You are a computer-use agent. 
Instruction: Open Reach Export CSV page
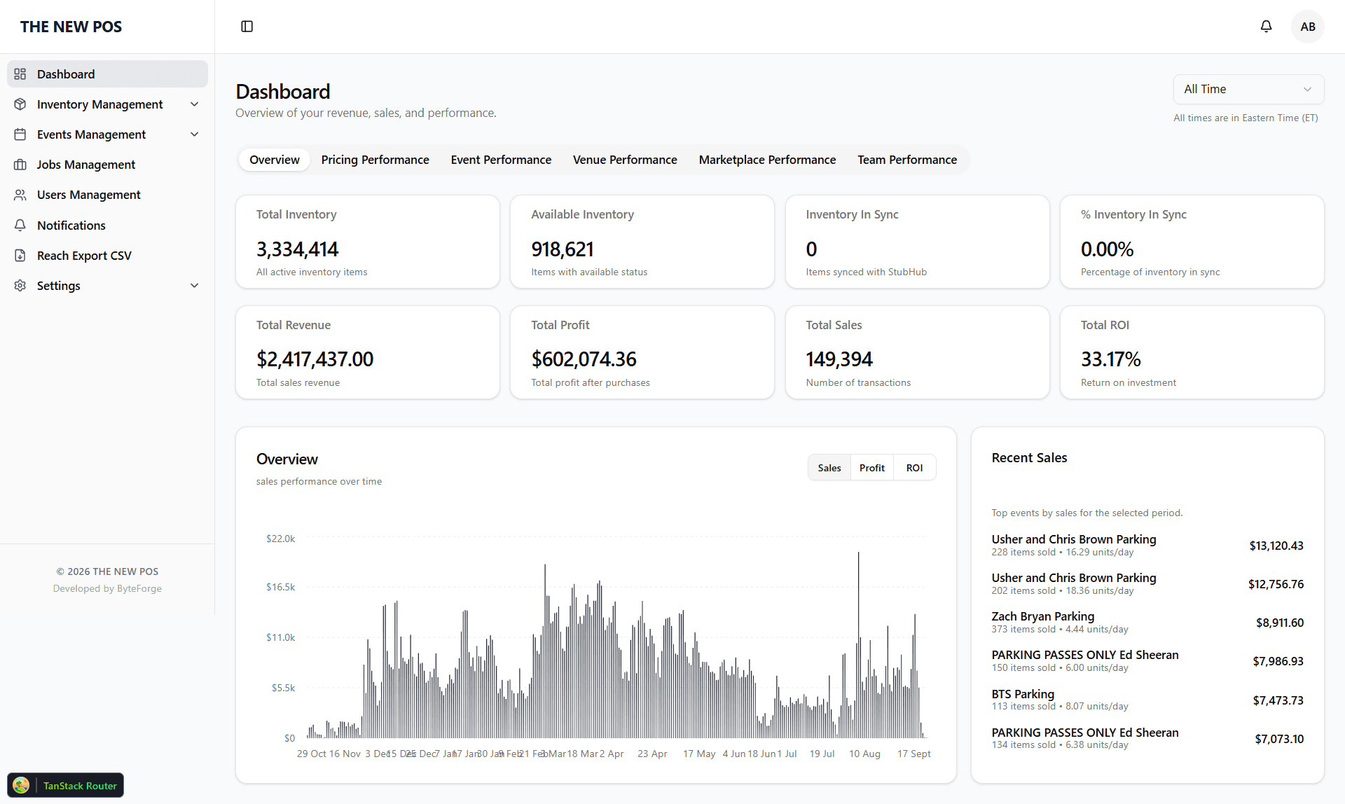[x=107, y=256]
